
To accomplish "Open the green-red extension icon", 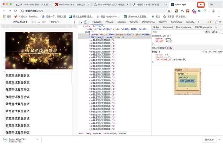I will point(176,11).
